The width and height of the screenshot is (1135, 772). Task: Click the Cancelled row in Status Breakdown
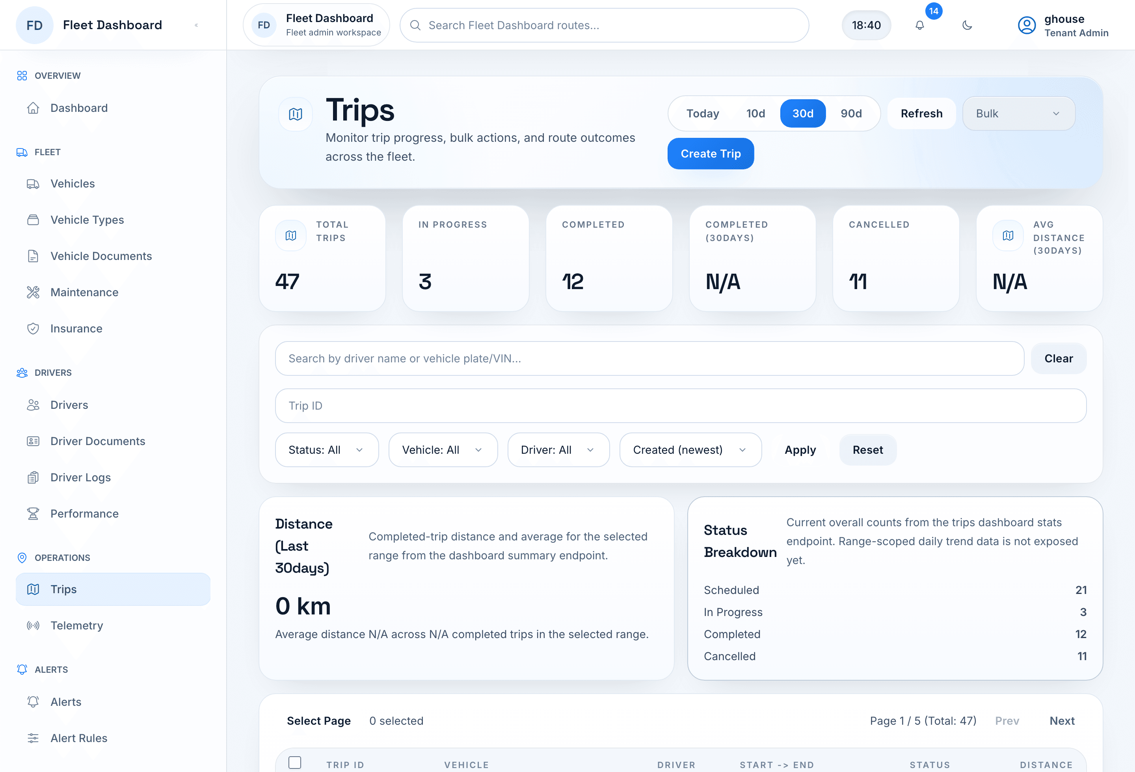tap(895, 657)
